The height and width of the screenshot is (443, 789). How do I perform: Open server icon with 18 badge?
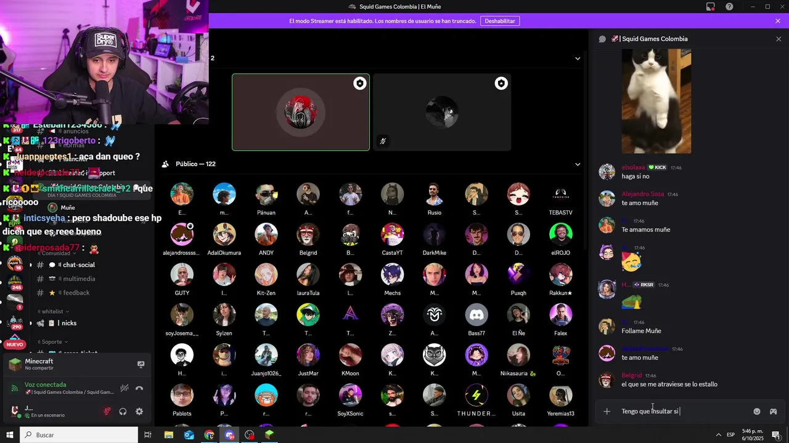tap(15, 263)
